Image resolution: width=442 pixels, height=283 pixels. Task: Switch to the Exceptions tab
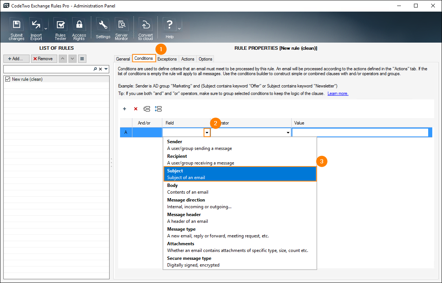[167, 59]
